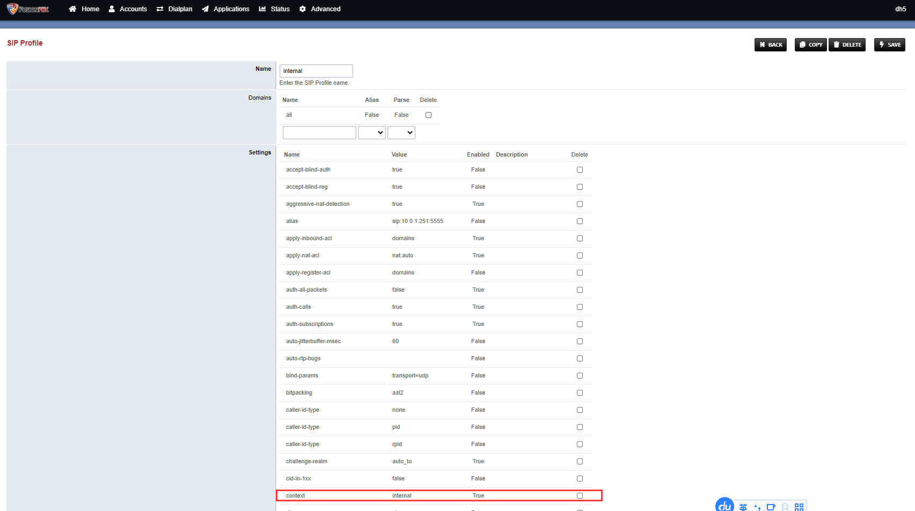The width and height of the screenshot is (915, 511).
Task: Click the IME cup icon
Action: (x=771, y=507)
